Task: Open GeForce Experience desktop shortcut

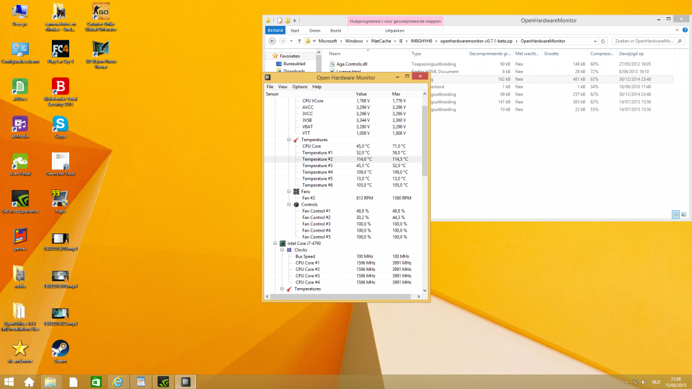Action: [x=20, y=199]
